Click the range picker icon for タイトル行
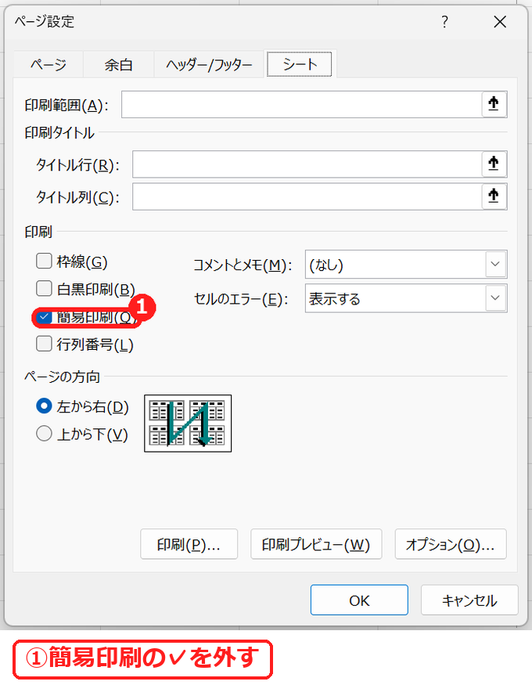 494,164
